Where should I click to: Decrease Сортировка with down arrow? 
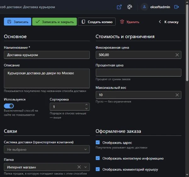pyautogui.click(x=86, y=109)
